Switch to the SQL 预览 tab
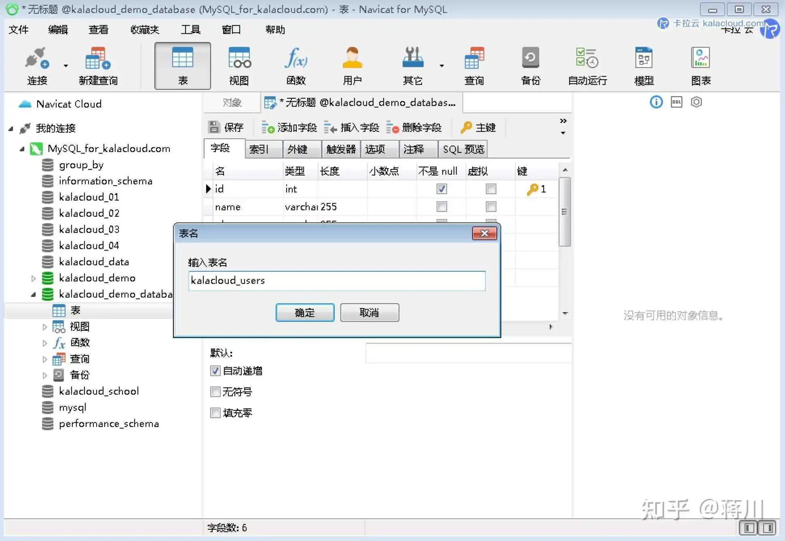This screenshot has width=785, height=541. [463, 150]
